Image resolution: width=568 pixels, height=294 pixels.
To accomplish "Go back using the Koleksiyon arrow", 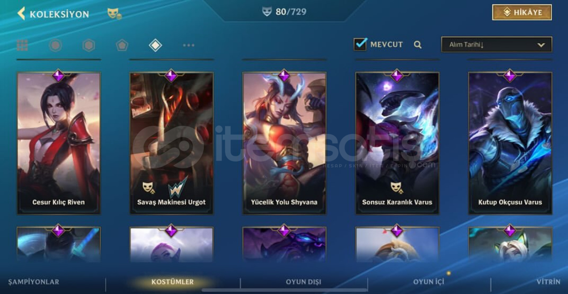I will click(21, 14).
